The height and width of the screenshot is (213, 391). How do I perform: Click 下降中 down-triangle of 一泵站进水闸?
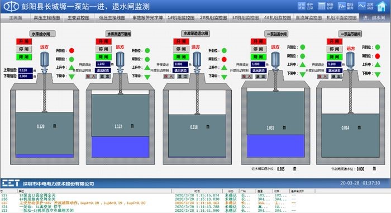pos(303,74)
